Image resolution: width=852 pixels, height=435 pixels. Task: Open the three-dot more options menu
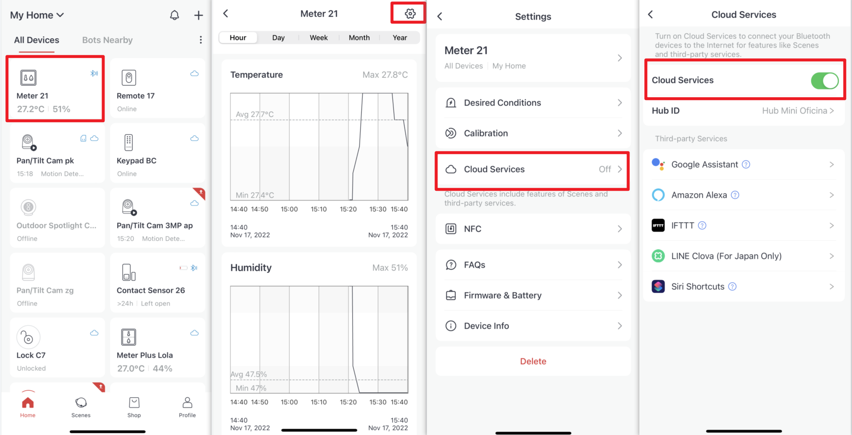[200, 40]
